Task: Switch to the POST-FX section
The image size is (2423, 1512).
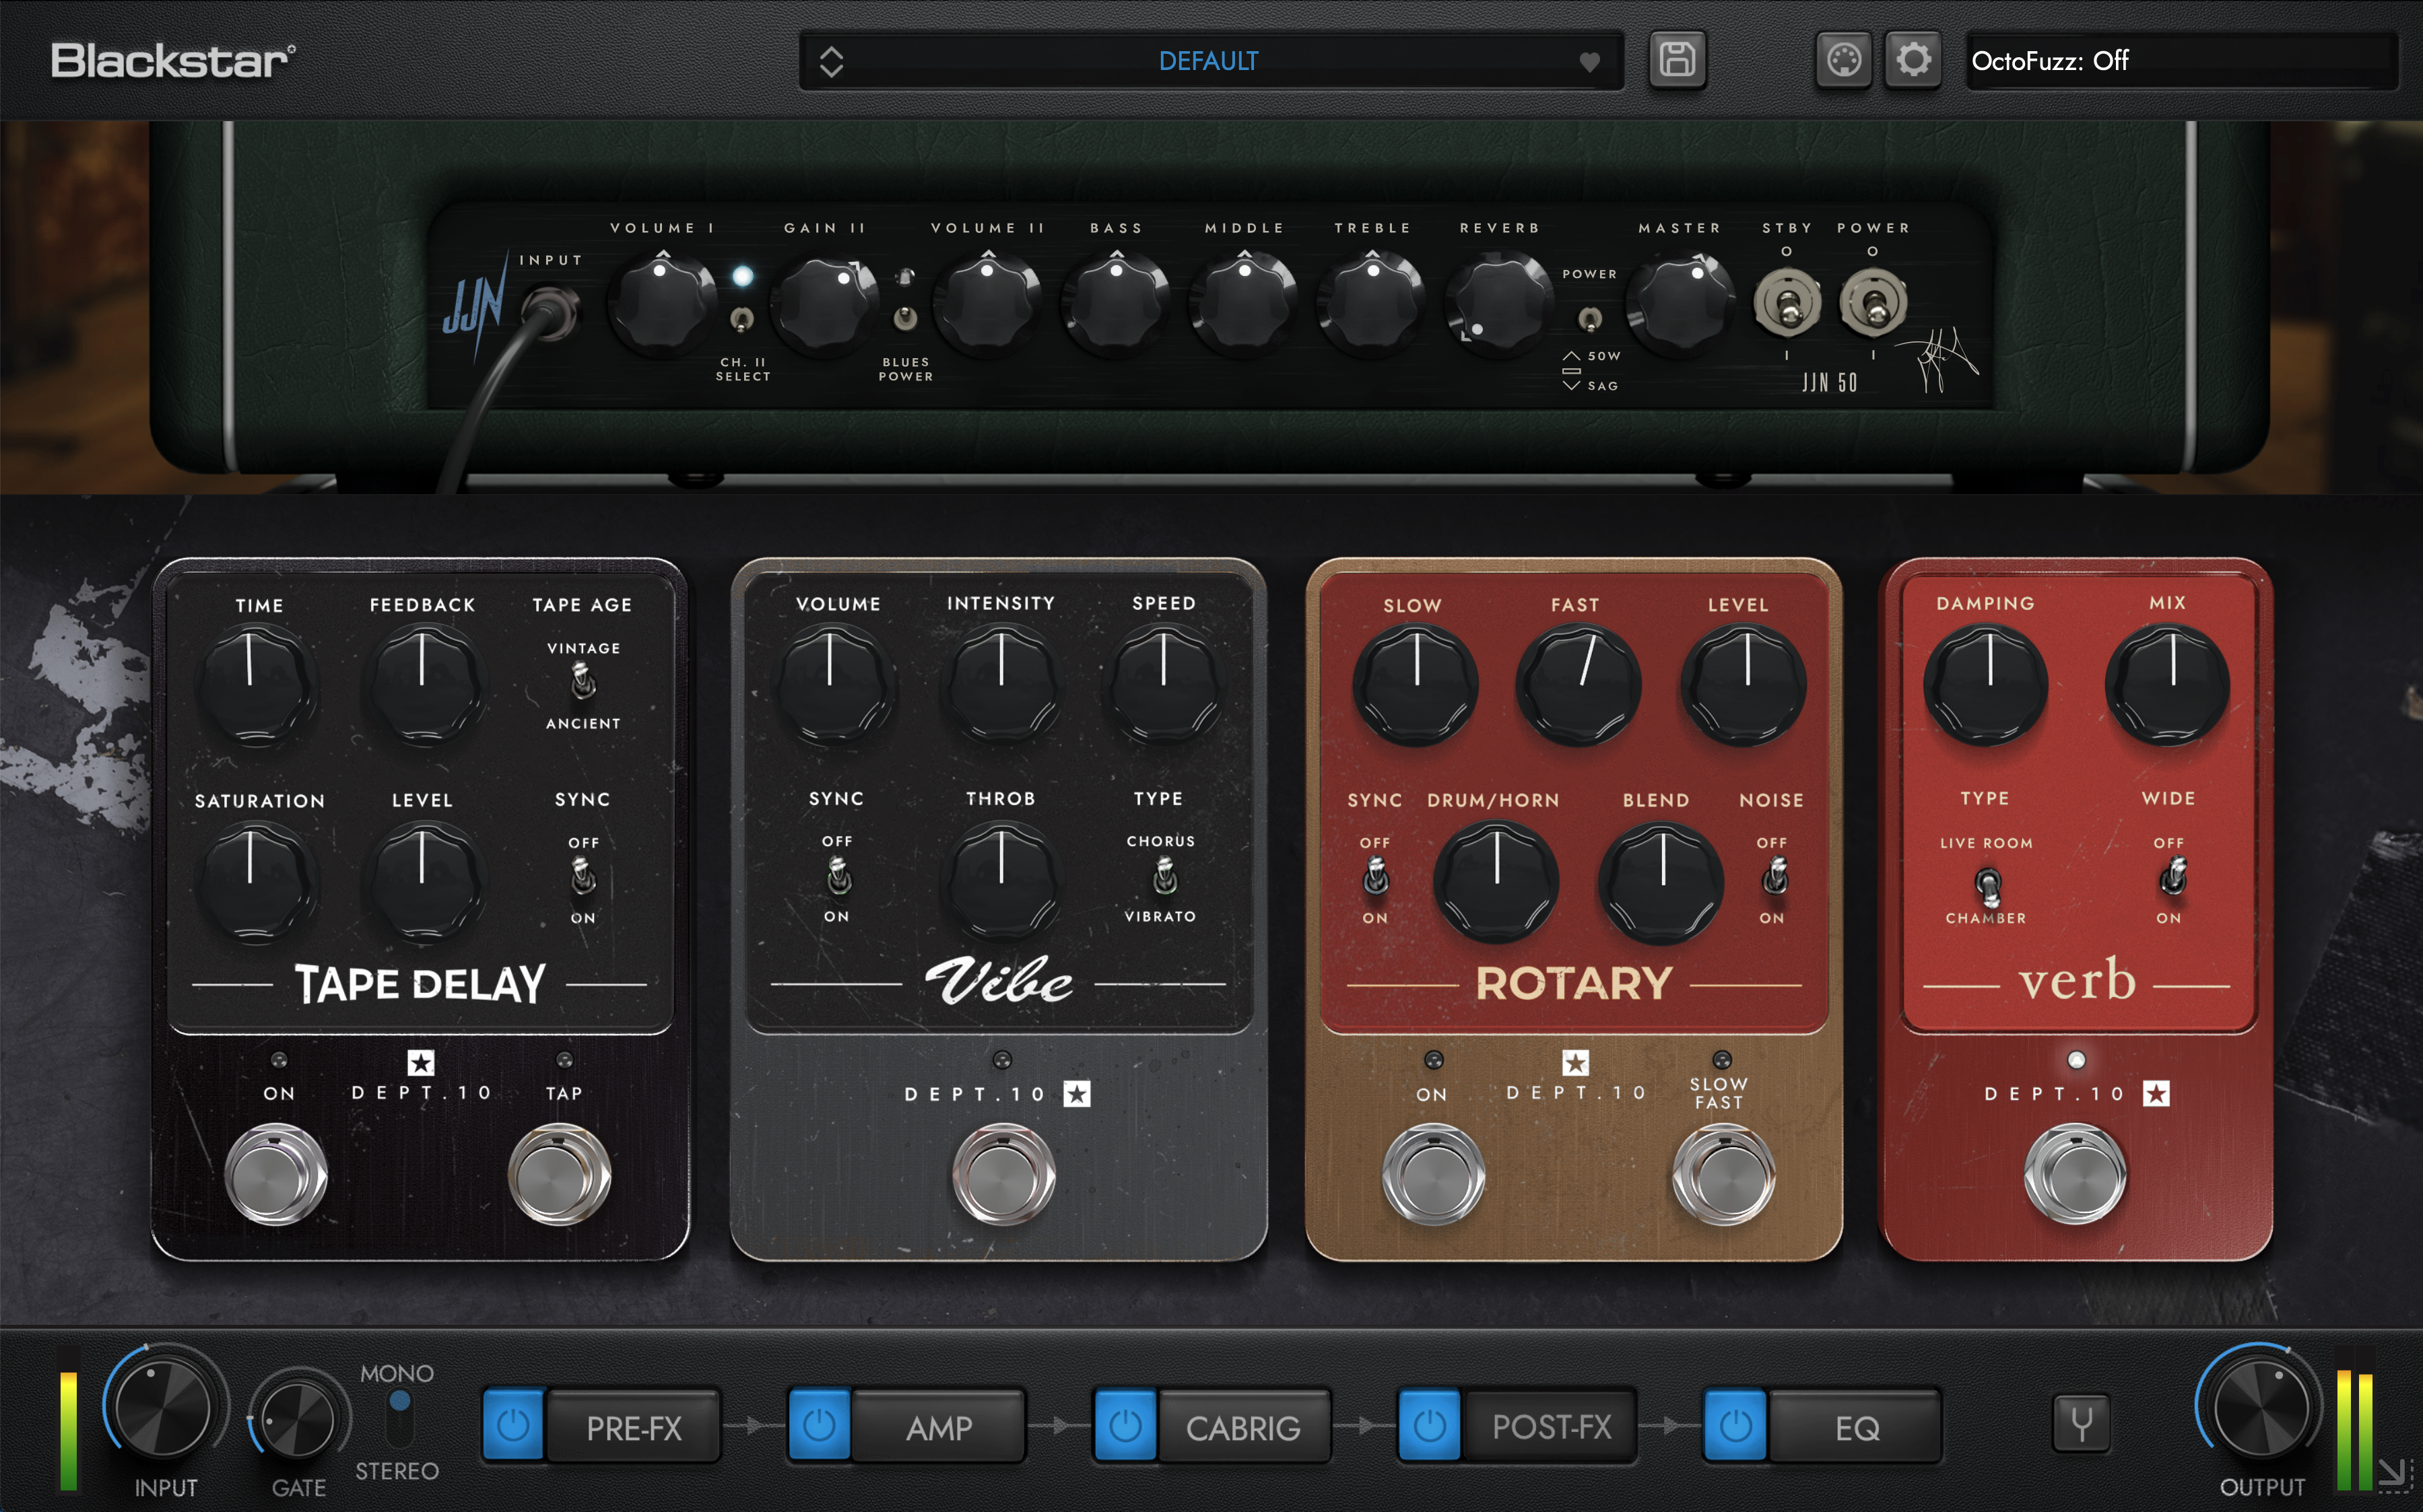Action: (1551, 1427)
